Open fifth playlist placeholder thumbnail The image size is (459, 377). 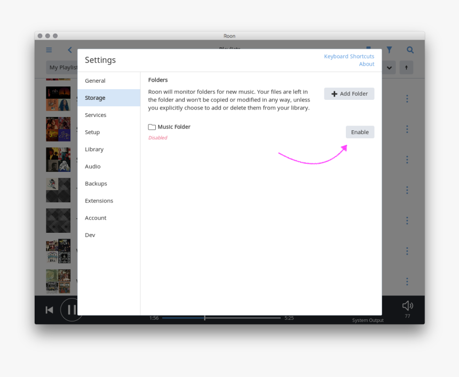58,221
